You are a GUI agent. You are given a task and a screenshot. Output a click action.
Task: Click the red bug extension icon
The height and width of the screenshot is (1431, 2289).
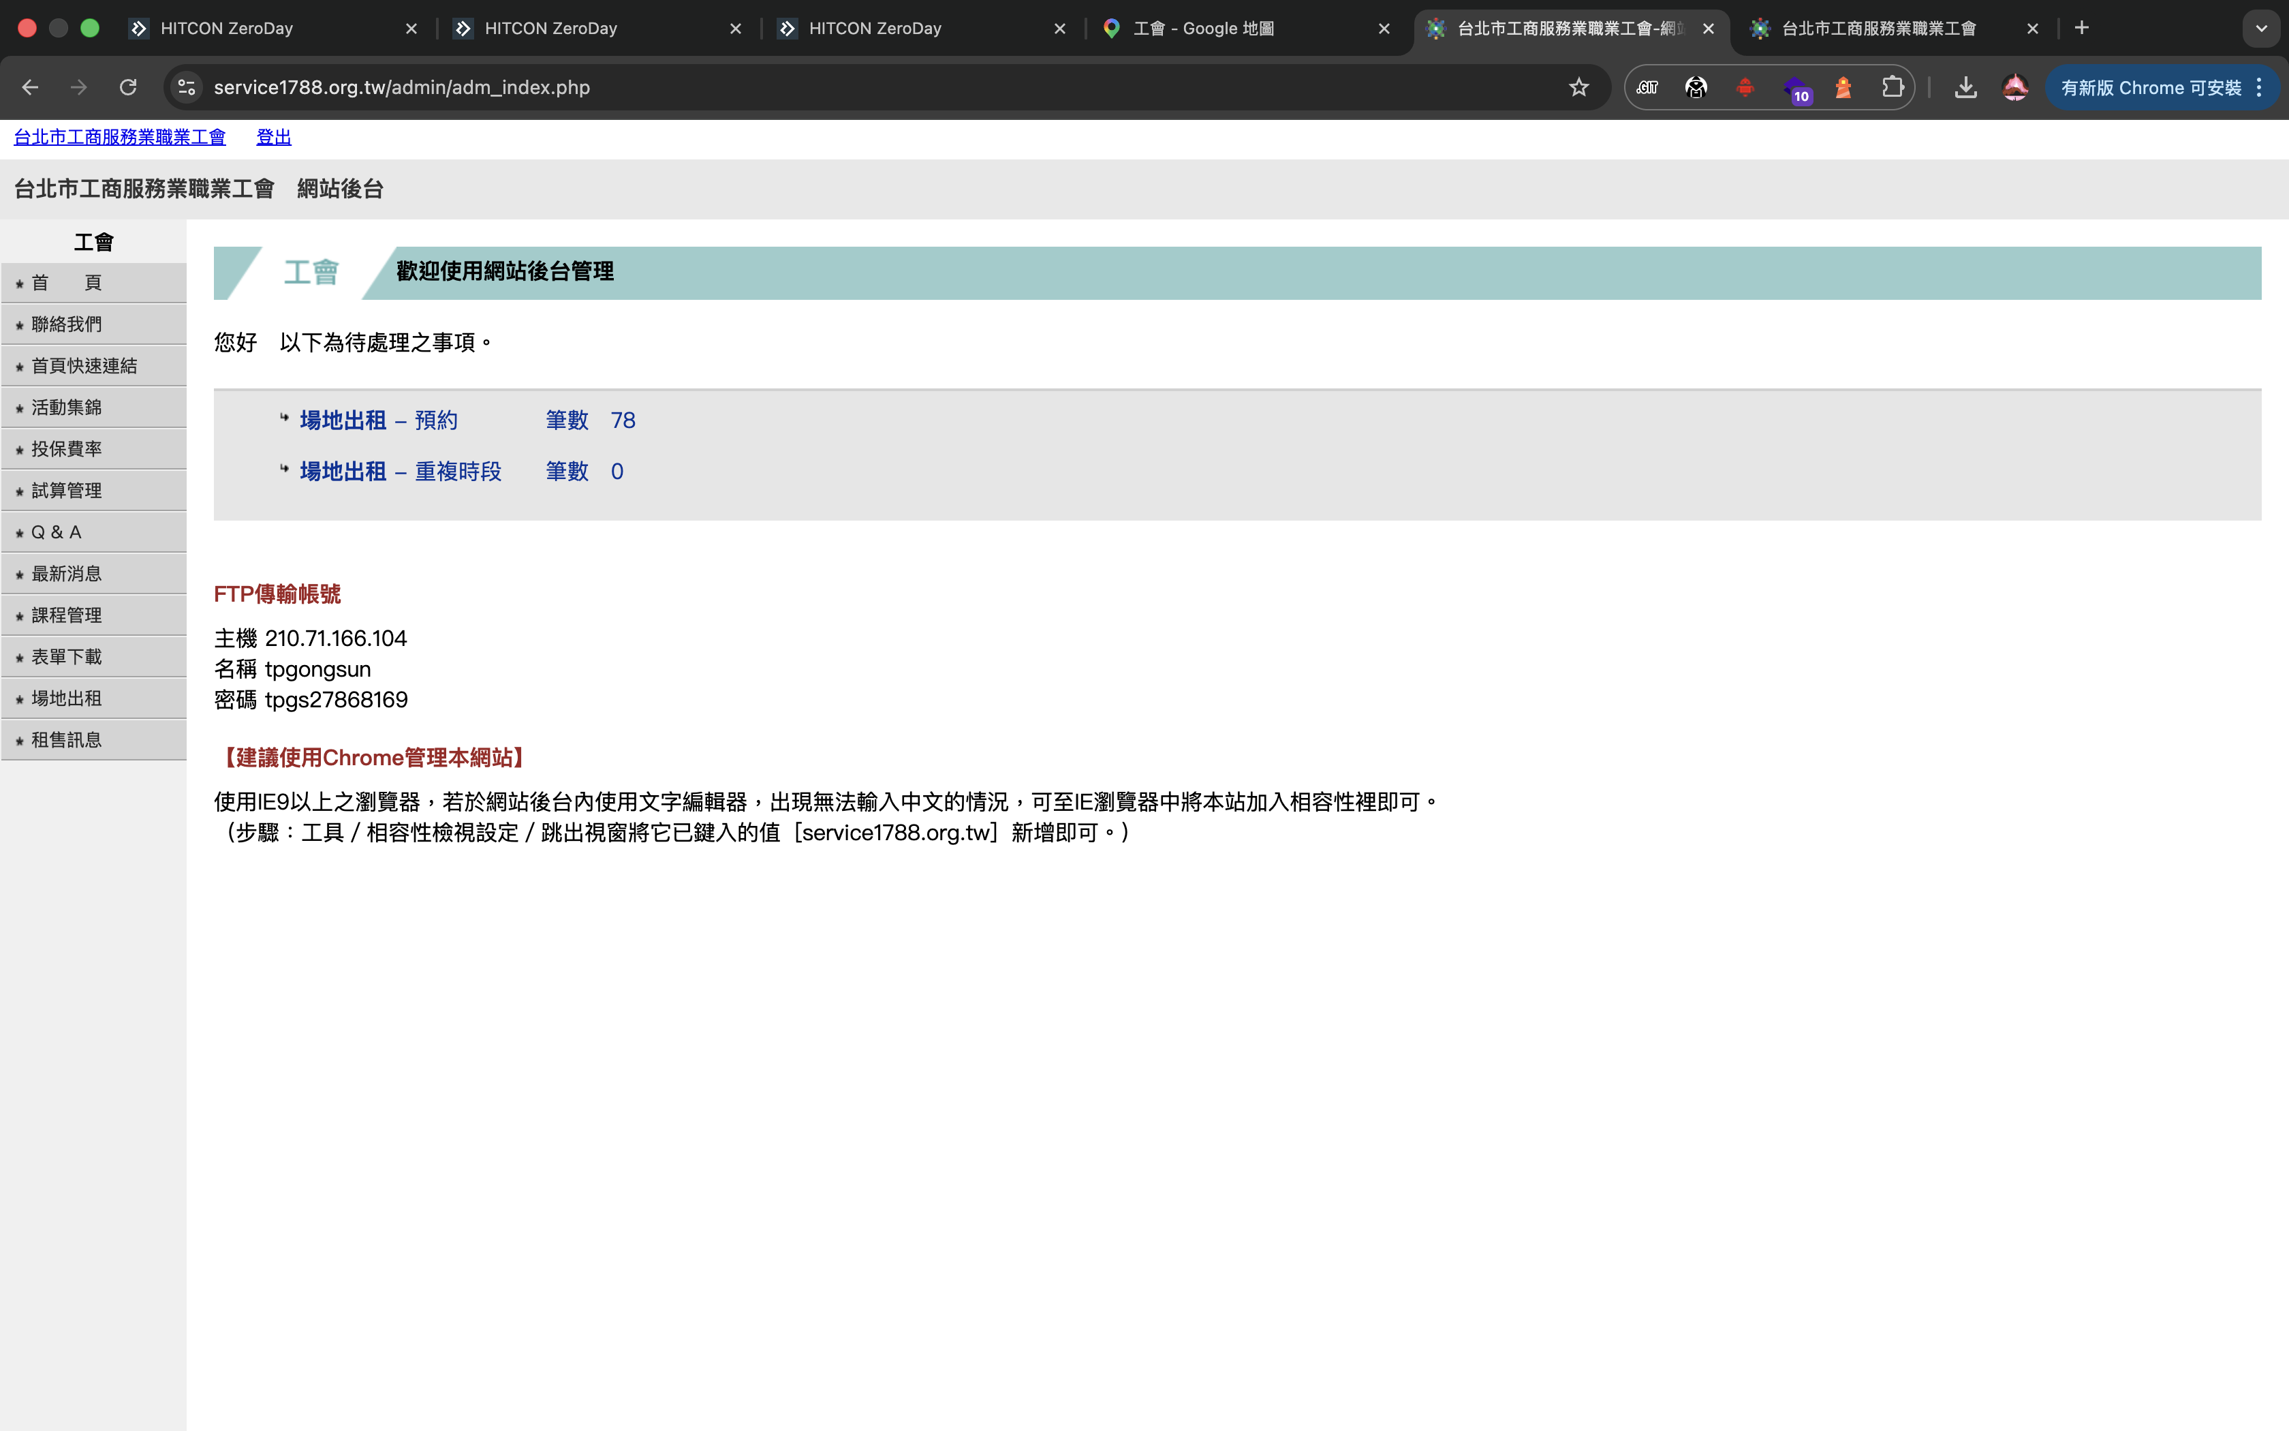(1745, 87)
